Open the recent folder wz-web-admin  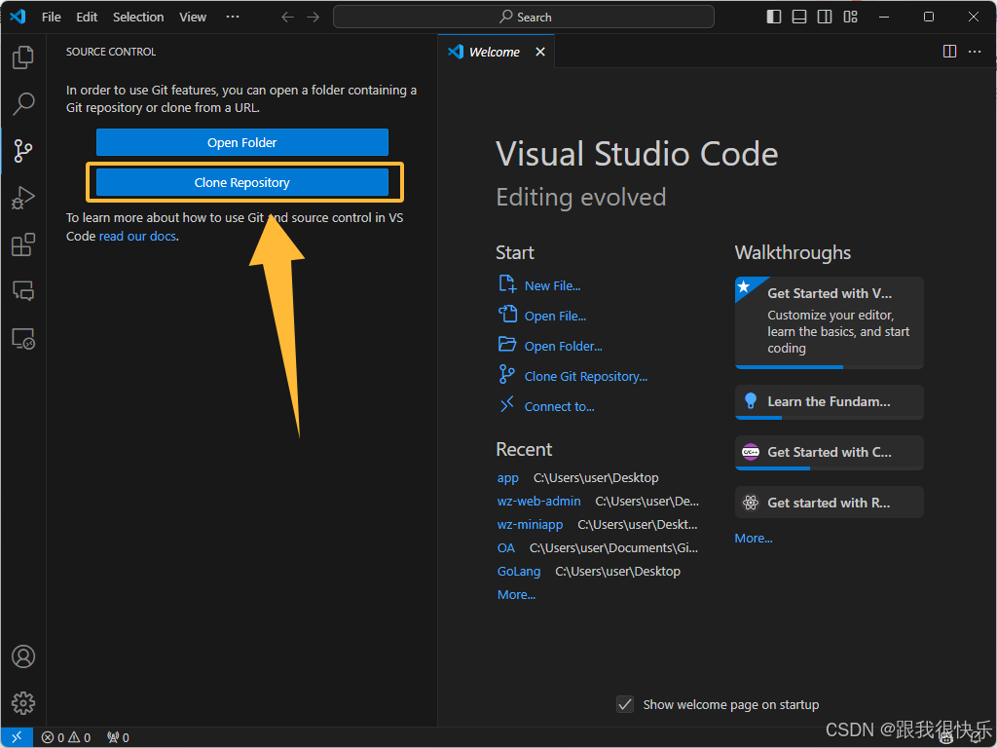538,502
